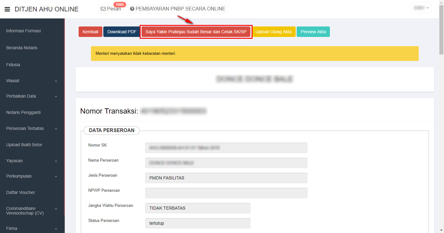Open Pembayaran PNBP Secara Online help

click(x=178, y=9)
